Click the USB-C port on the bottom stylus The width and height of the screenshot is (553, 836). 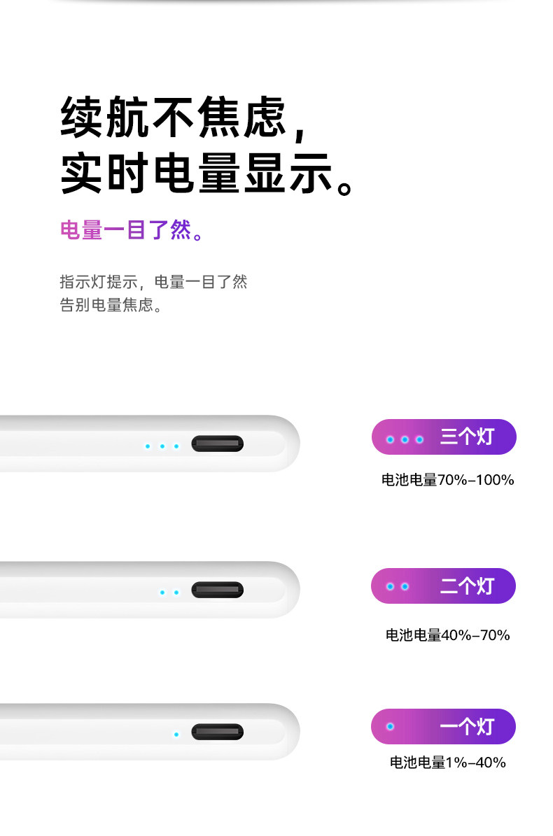pyautogui.click(x=218, y=732)
